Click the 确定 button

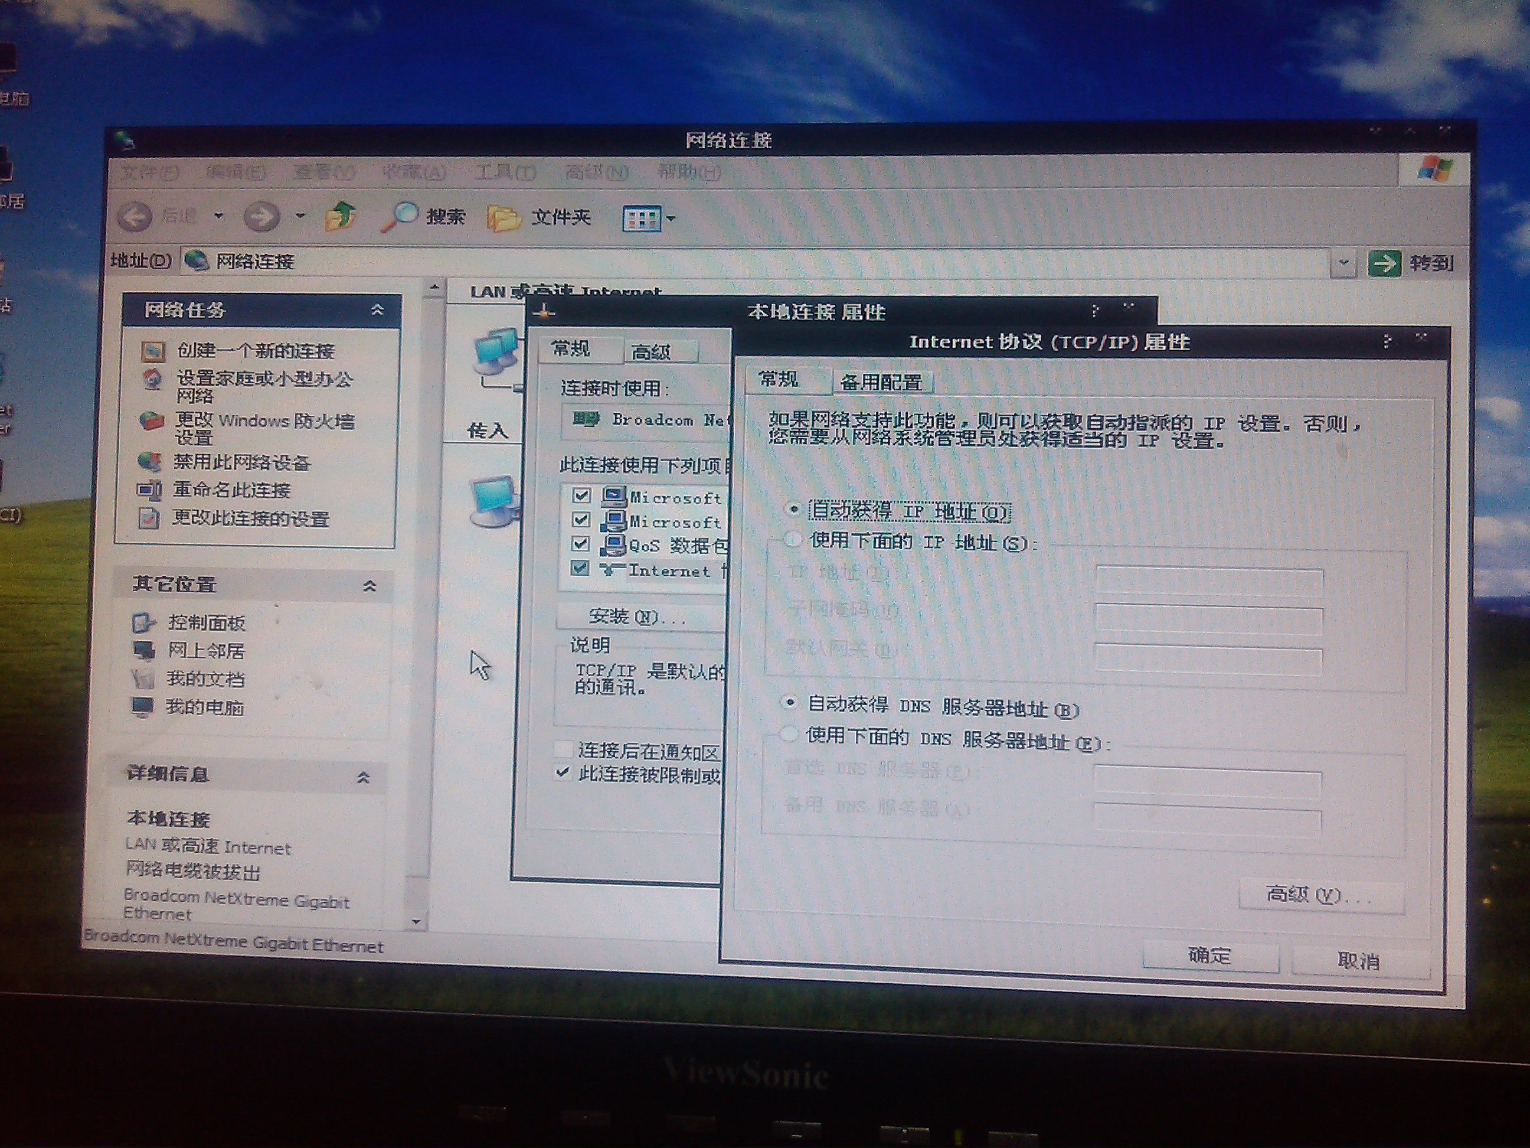[x=1209, y=955]
